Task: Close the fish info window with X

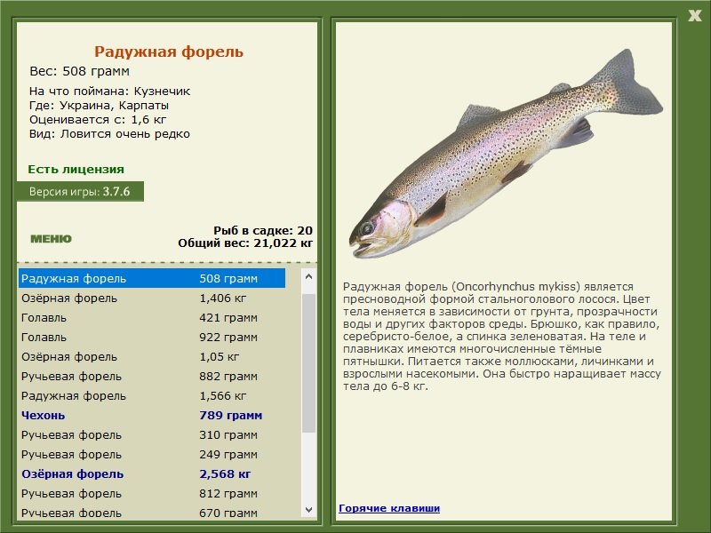Action: click(694, 16)
